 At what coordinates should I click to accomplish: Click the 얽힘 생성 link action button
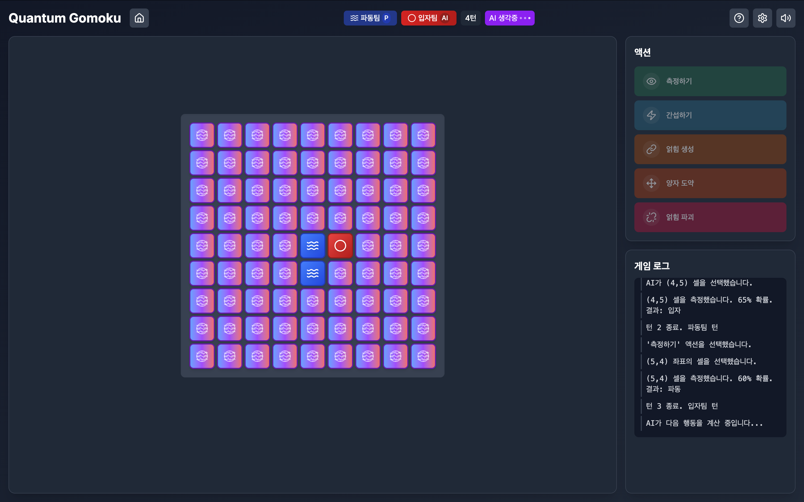pyautogui.click(x=710, y=149)
